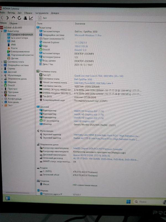This screenshot has height=222, width=166.
Task: Expand the Збереження даних tree node
Action: pyautogui.click(x=2, y=79)
